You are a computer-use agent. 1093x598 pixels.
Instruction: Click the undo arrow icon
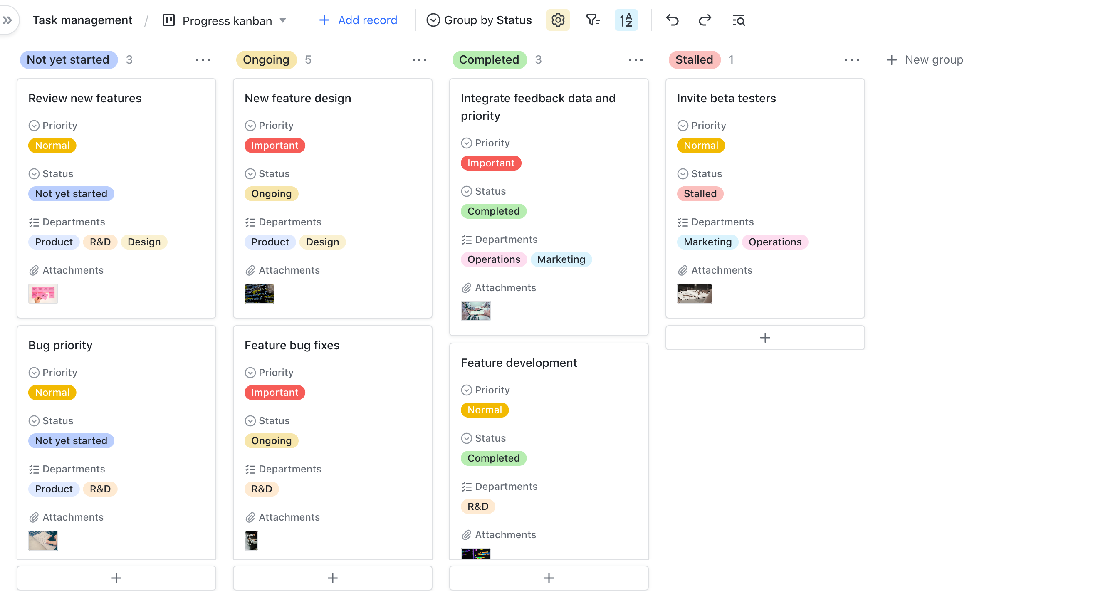(672, 20)
